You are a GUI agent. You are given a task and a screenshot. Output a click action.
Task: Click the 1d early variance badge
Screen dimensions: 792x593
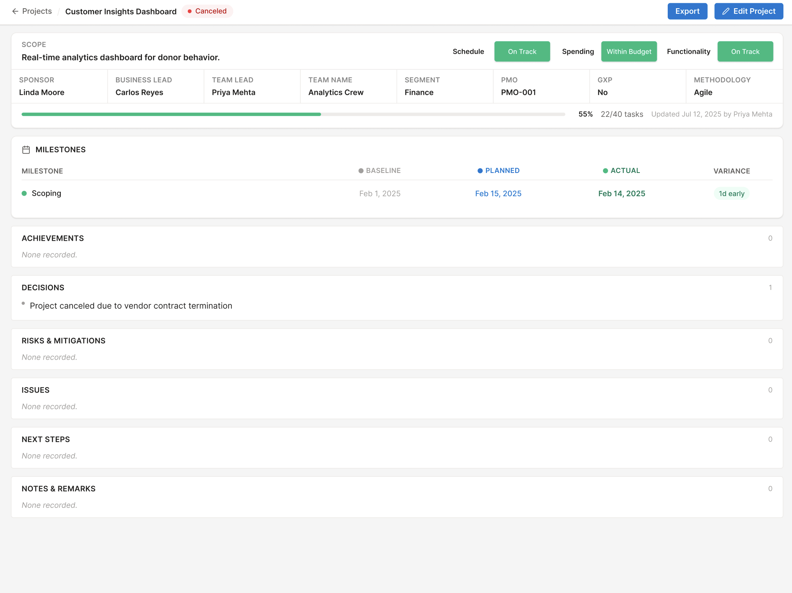click(731, 194)
